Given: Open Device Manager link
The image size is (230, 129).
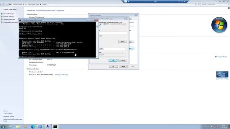Looking at the screenshot, I should (x=9, y=14).
